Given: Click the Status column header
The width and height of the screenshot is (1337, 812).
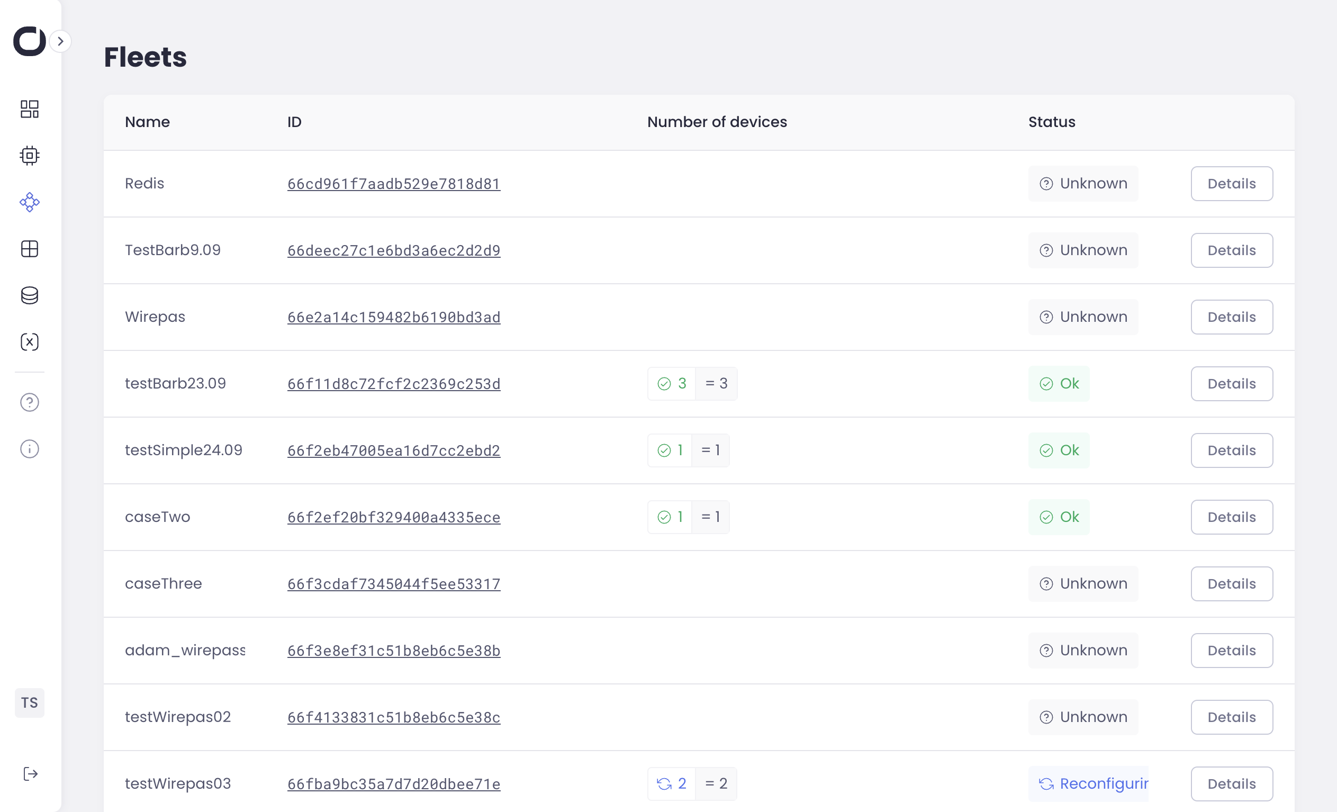Looking at the screenshot, I should coord(1051,122).
